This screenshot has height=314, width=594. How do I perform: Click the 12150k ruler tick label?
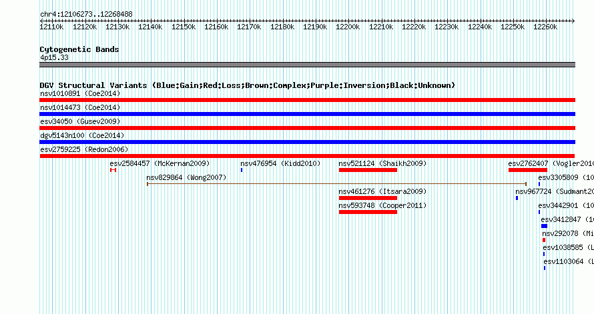(x=184, y=27)
